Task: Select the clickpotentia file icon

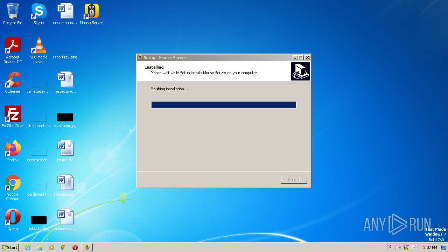Action: point(38,120)
